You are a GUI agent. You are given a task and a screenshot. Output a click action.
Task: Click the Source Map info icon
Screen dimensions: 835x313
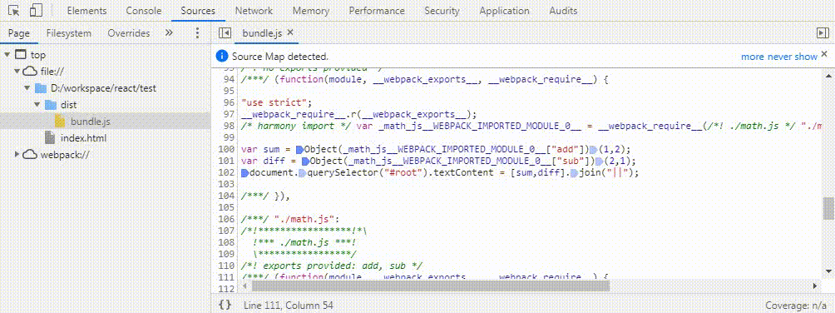222,56
